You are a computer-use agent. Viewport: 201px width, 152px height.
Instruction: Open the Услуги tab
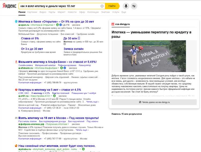pyautogui.click(x=116, y=12)
